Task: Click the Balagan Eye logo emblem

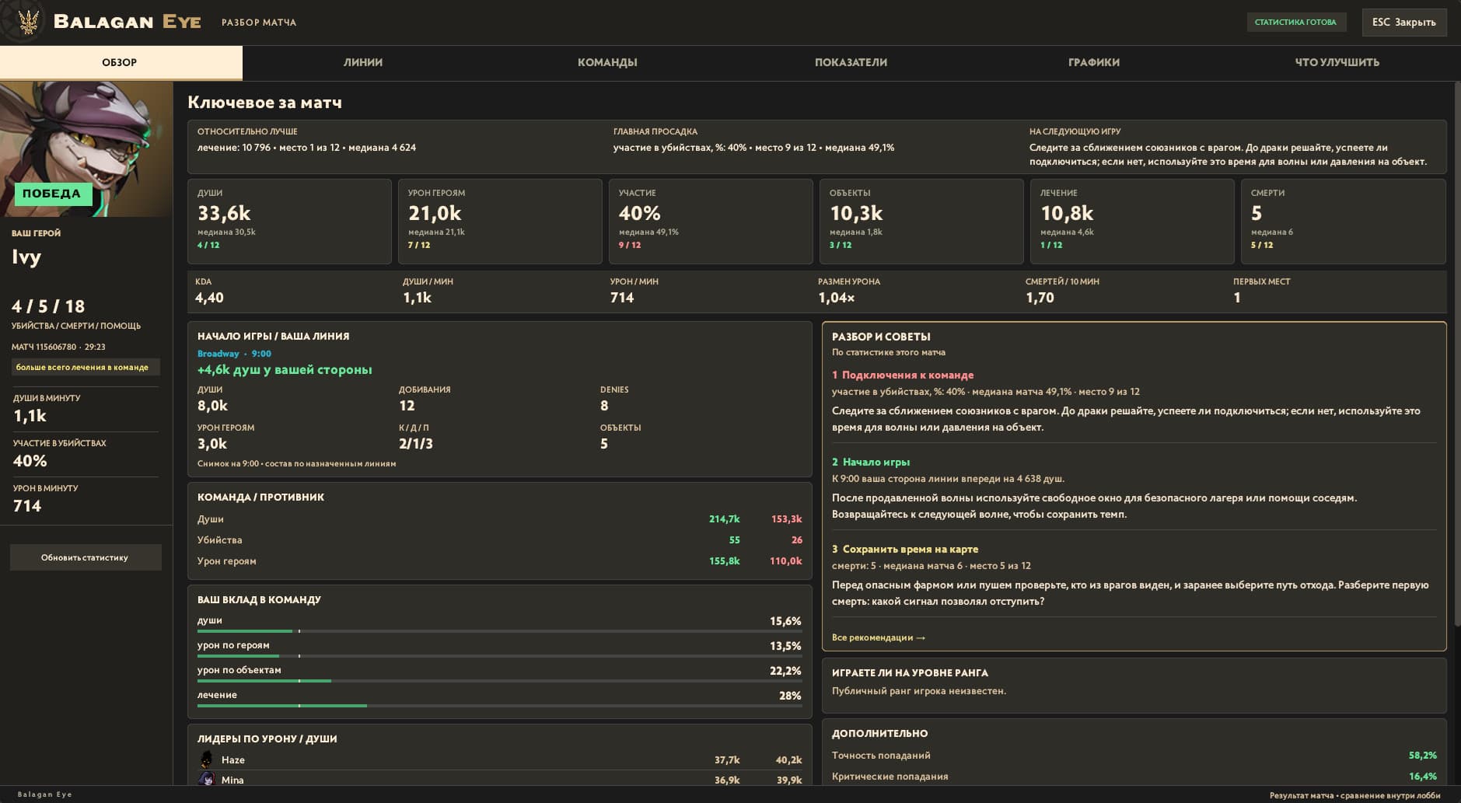Action: (28, 22)
